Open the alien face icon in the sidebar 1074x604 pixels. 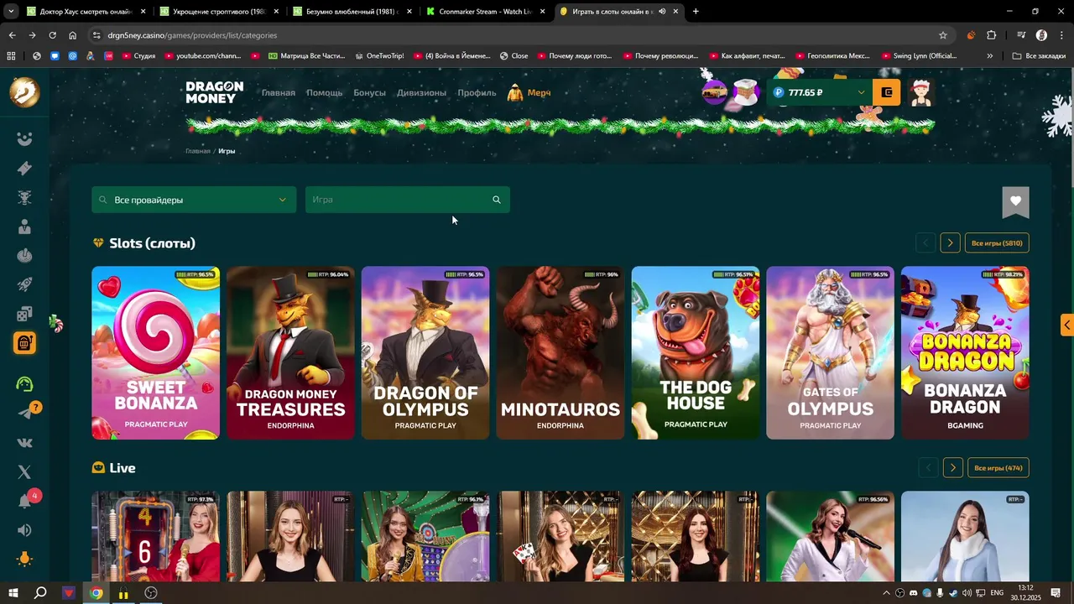[x=24, y=198]
